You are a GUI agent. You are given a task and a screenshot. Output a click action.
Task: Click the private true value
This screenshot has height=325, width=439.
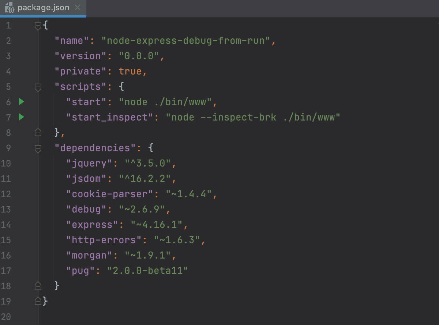(x=132, y=71)
